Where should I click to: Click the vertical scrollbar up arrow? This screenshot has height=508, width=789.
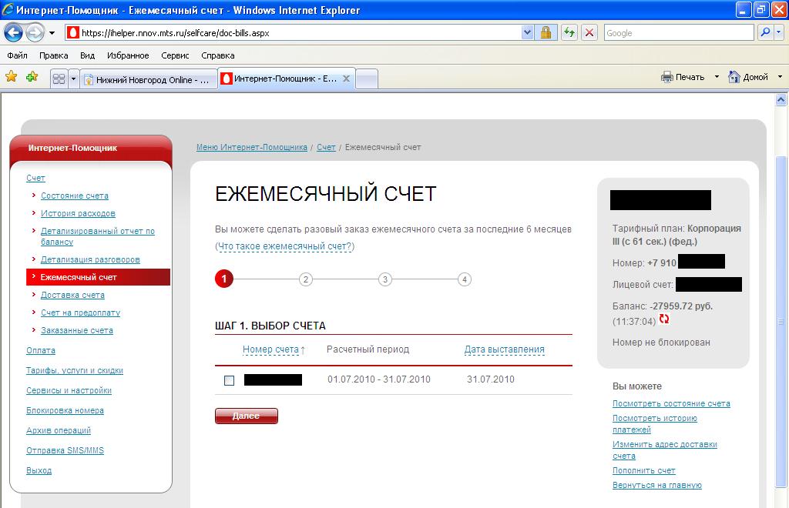781,99
